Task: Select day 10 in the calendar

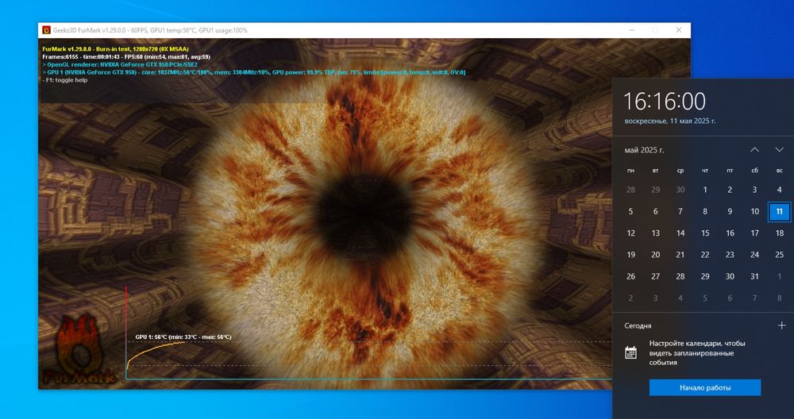Action: point(754,212)
